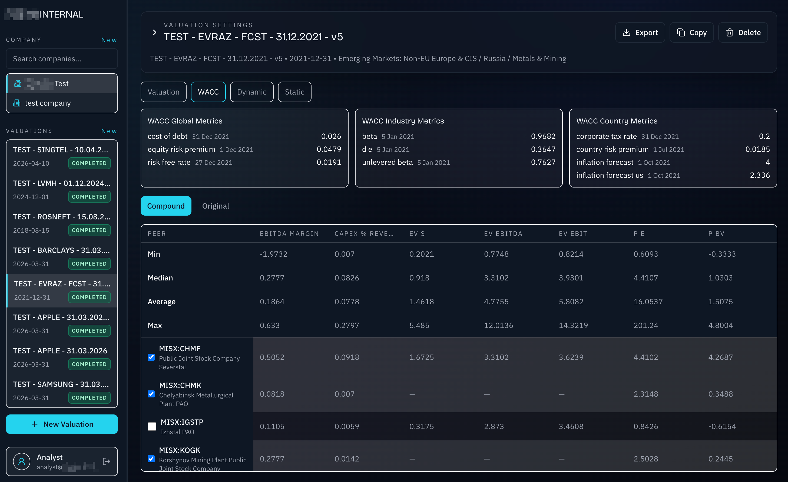Uncheck the MISX:CHMF Severstal peer checkbox
788x482 pixels.
(x=151, y=357)
